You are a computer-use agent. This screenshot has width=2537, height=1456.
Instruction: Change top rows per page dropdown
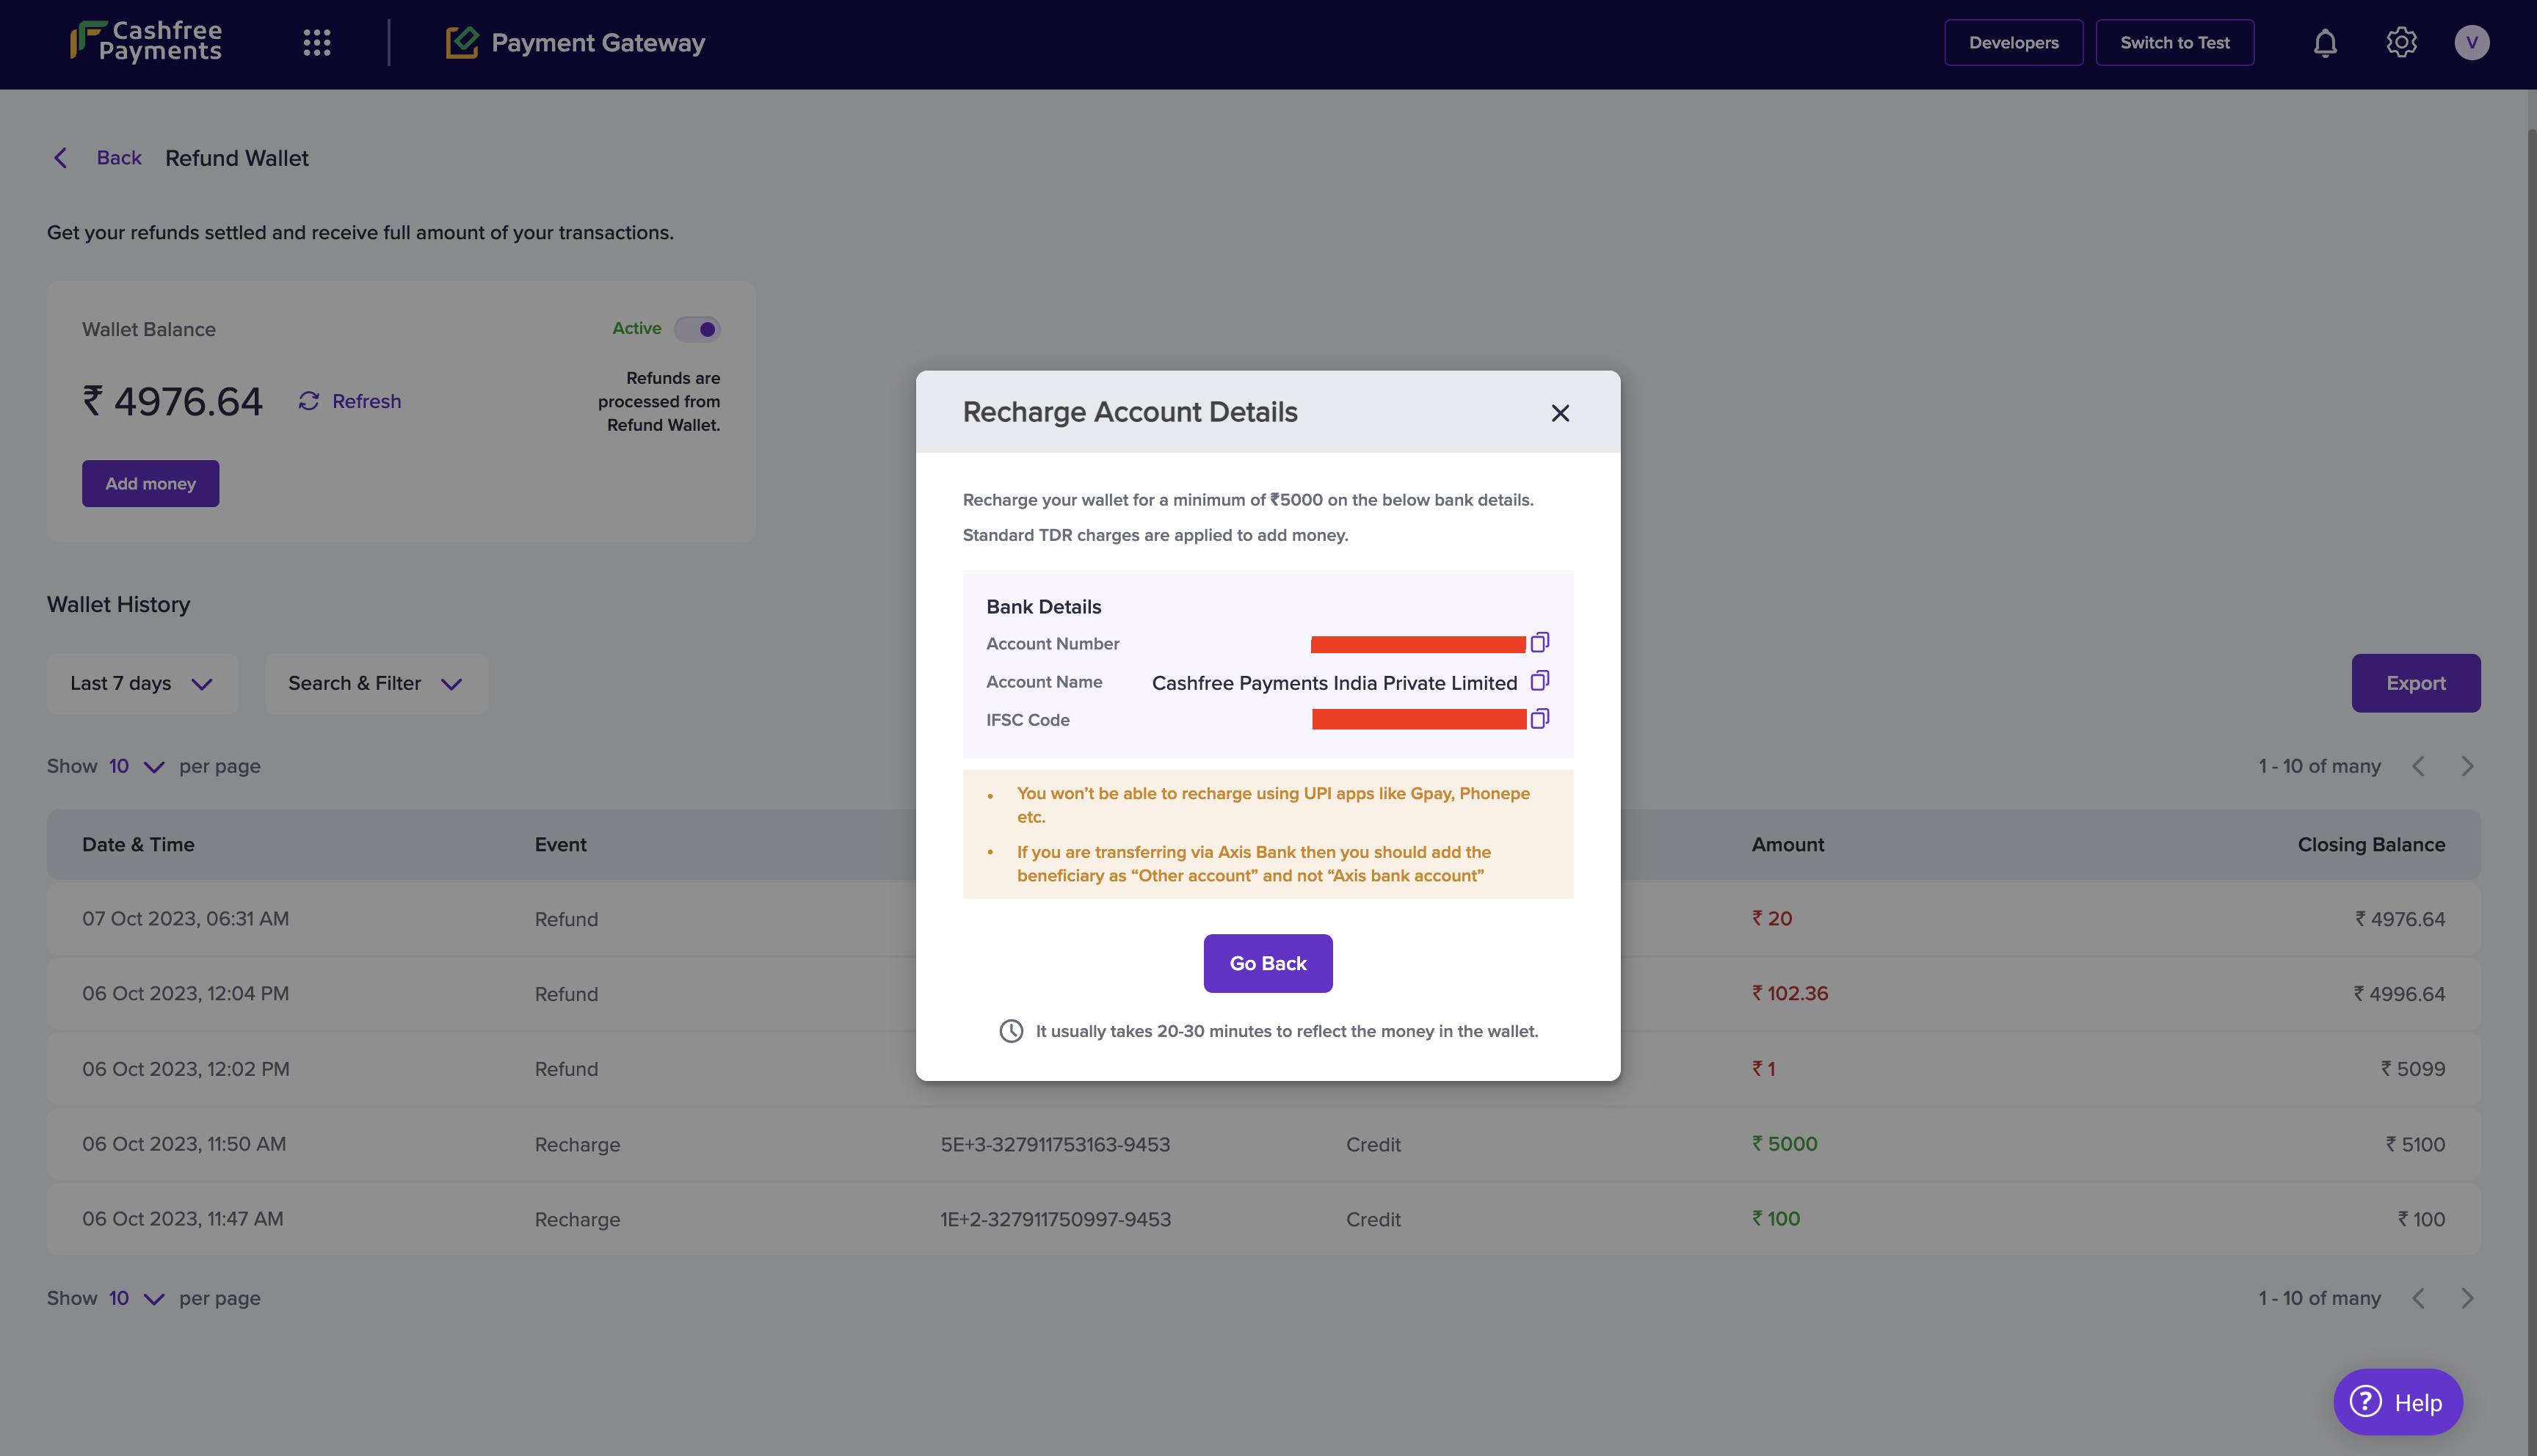(136, 767)
